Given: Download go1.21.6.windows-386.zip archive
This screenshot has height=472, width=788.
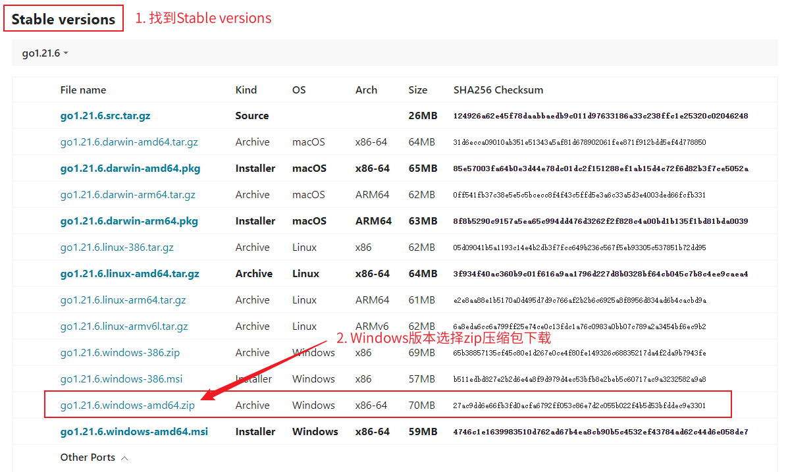Looking at the screenshot, I should (120, 353).
